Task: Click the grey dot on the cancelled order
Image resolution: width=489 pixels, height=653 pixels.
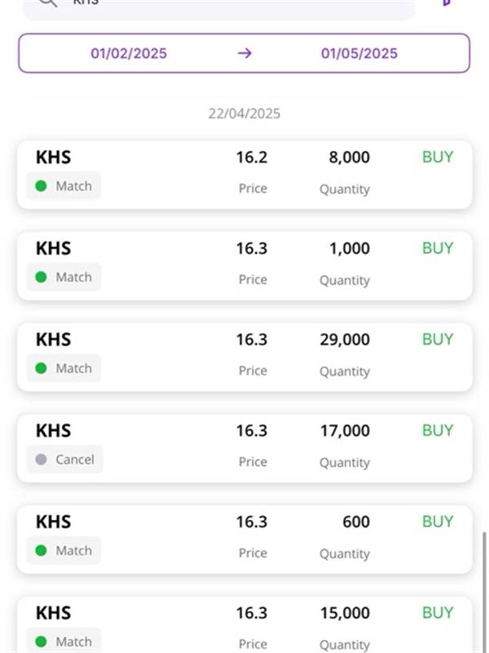Action: 41,460
